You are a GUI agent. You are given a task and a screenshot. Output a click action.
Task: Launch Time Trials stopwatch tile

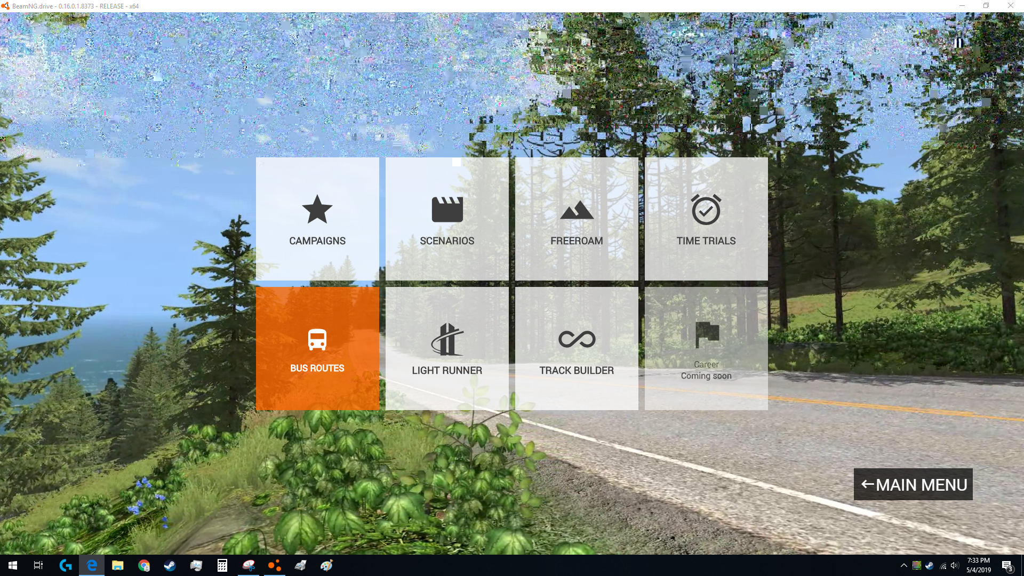706,219
